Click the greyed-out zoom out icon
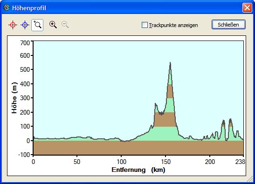This screenshot has width=255, height=184. (65, 25)
